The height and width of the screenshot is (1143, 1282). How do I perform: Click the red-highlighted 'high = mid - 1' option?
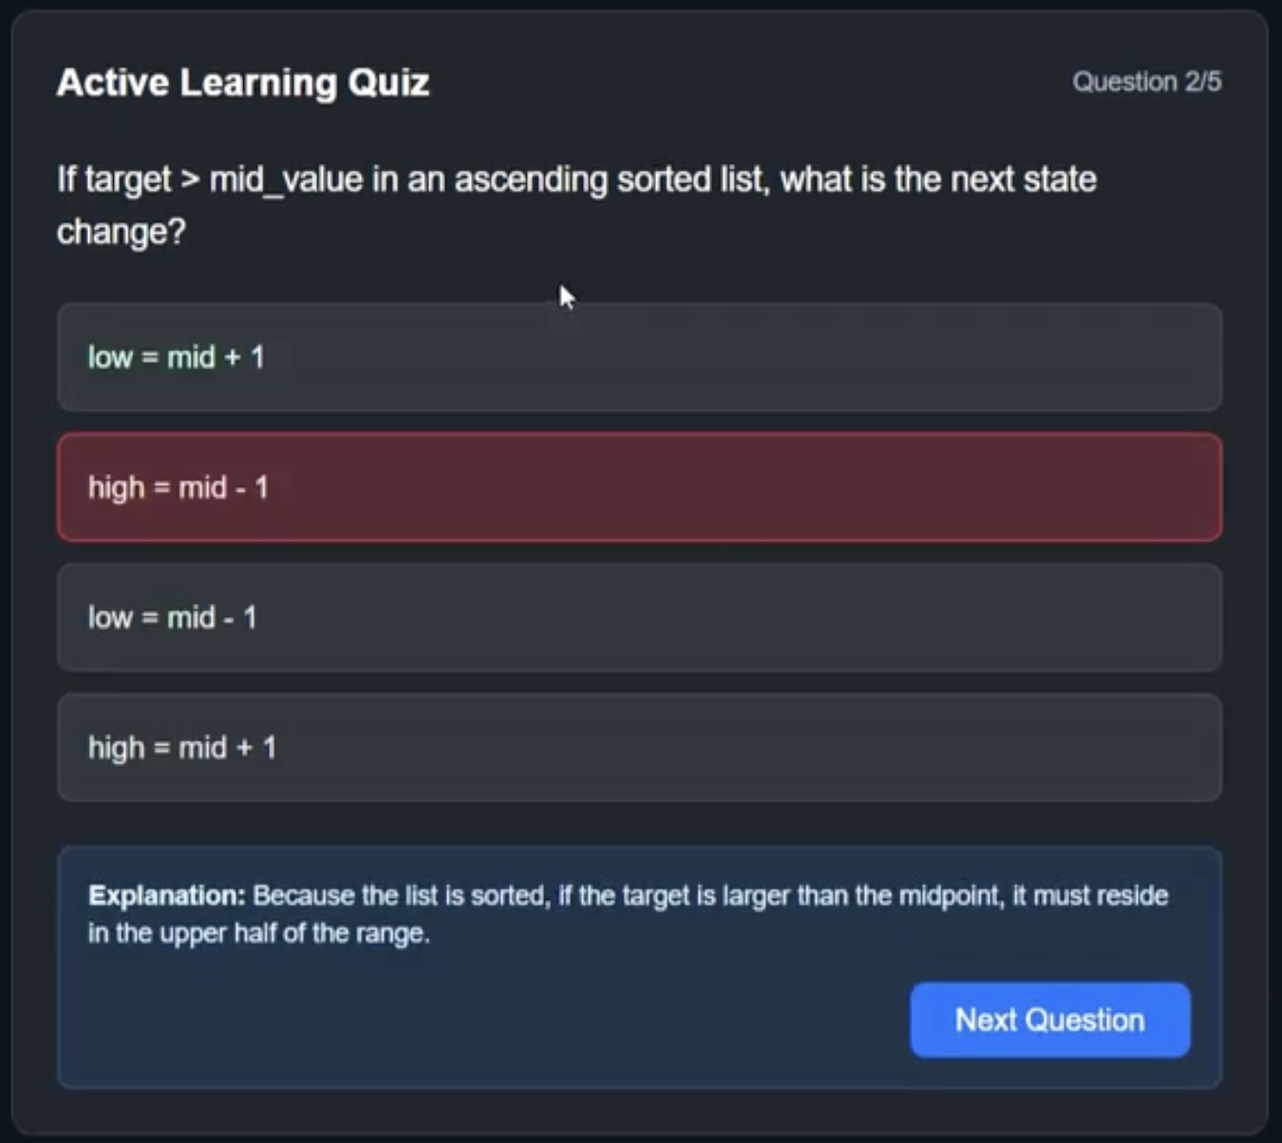pos(639,488)
